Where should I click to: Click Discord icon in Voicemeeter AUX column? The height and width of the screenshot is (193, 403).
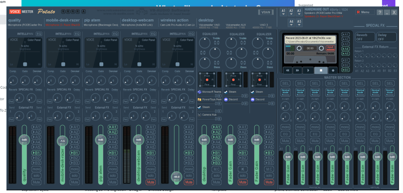click(226, 99)
